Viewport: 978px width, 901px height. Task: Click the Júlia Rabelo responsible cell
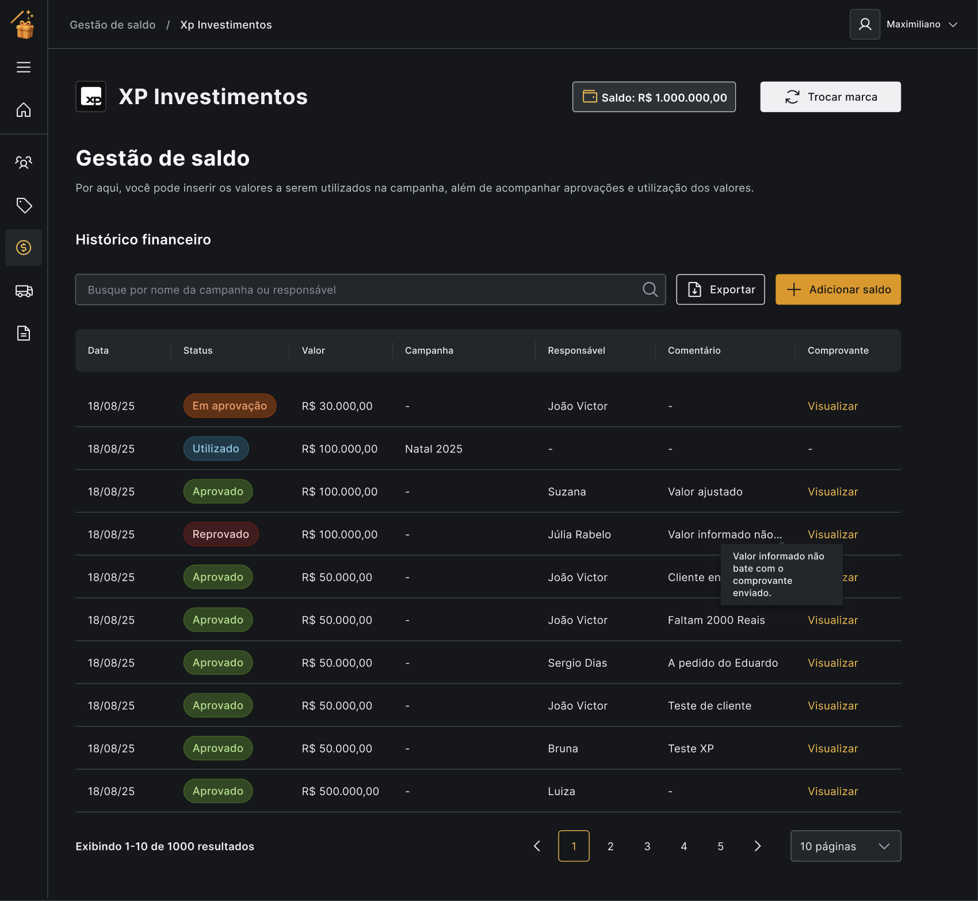pyautogui.click(x=579, y=534)
